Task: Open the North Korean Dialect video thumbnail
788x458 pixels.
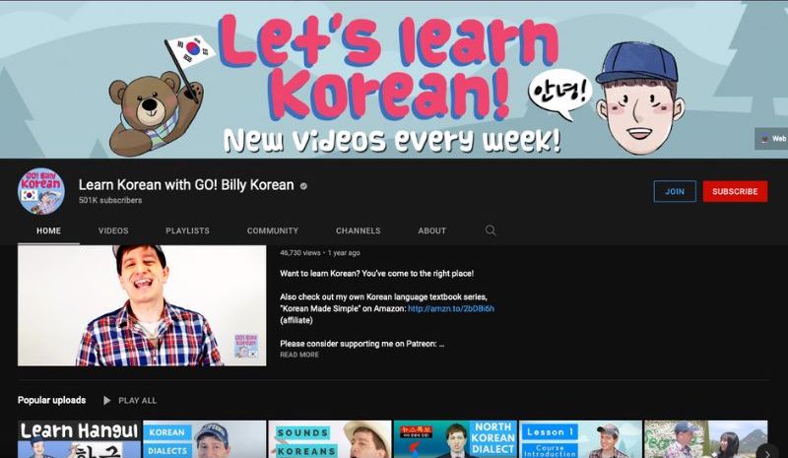Action: coord(455,439)
